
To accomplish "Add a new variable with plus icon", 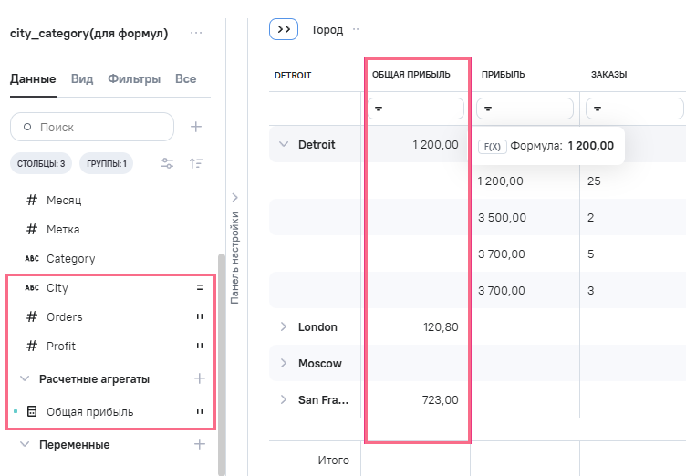I will pos(200,445).
